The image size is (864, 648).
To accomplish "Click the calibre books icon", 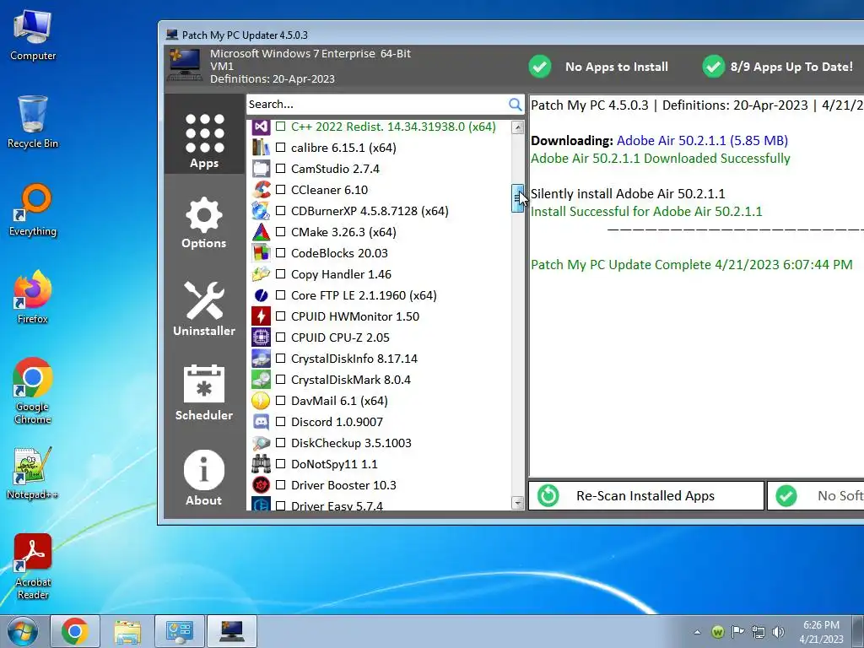I will (x=261, y=148).
